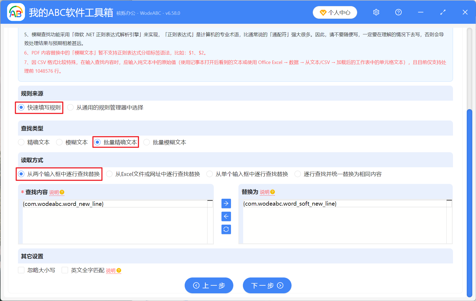Select 从通用的规则管理器中选择 option

[x=70, y=107]
